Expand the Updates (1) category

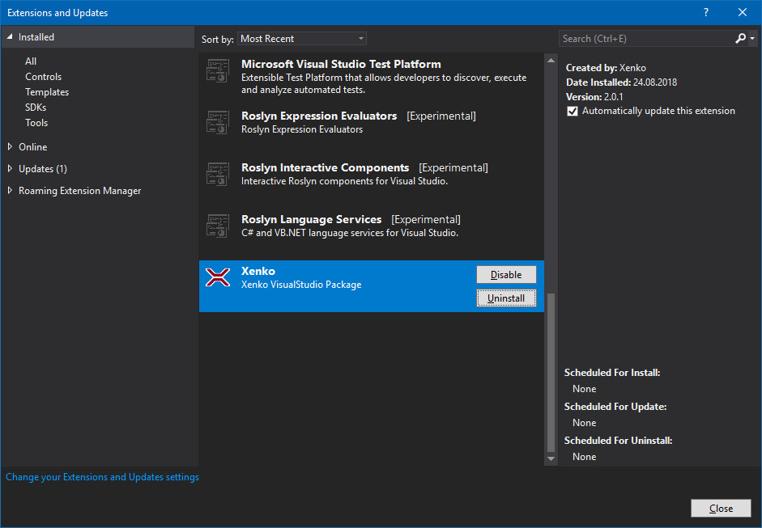[10, 168]
